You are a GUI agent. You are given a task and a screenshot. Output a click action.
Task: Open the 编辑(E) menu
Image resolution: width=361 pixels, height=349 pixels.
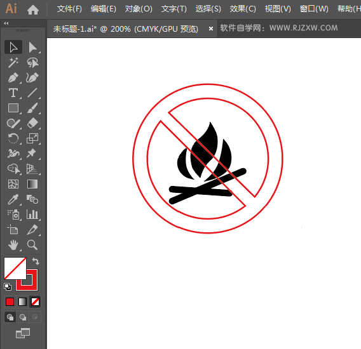click(x=104, y=9)
